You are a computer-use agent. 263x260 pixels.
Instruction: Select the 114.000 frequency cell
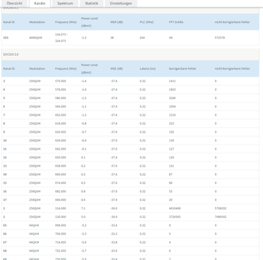point(60,208)
